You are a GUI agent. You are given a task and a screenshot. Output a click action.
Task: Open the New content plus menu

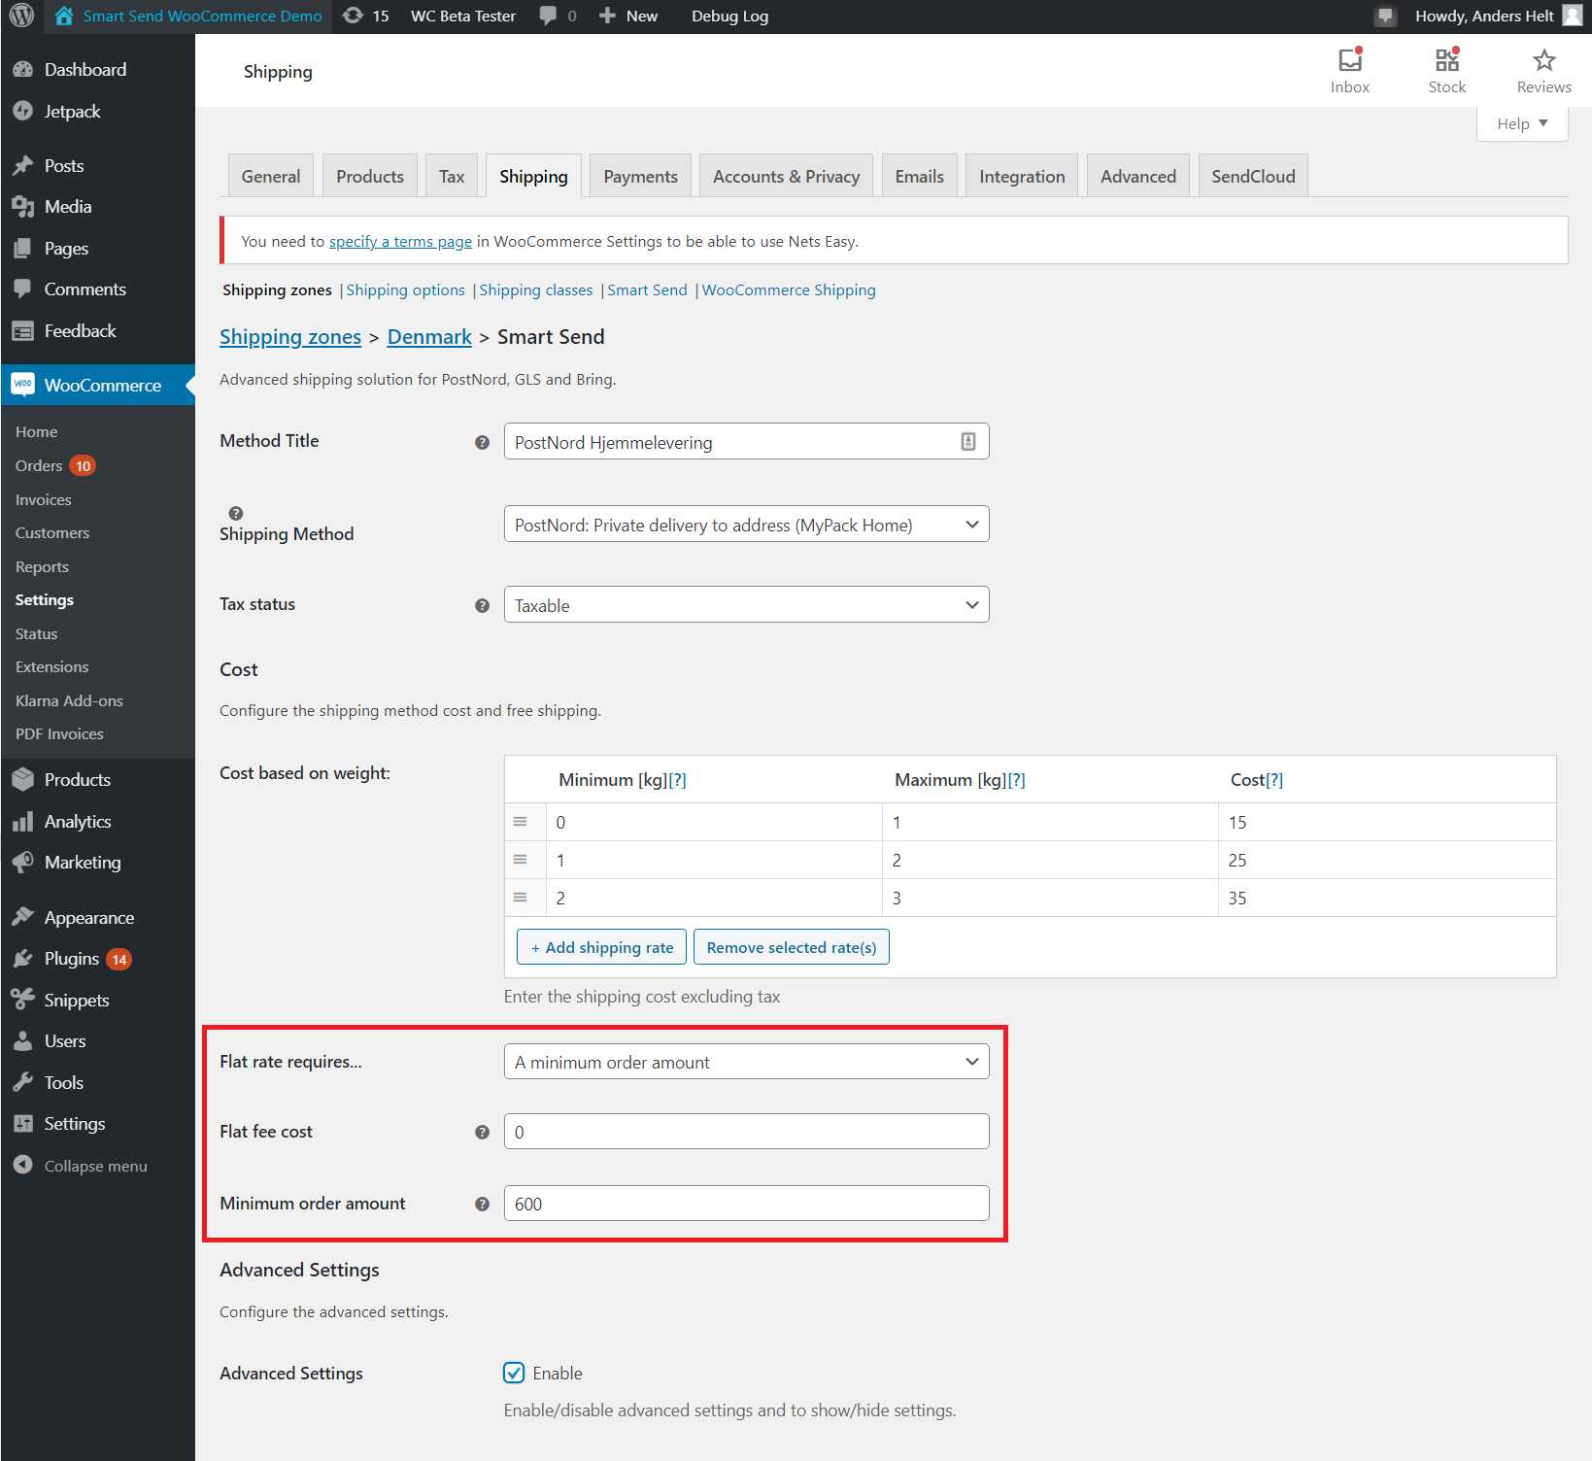pyautogui.click(x=628, y=16)
